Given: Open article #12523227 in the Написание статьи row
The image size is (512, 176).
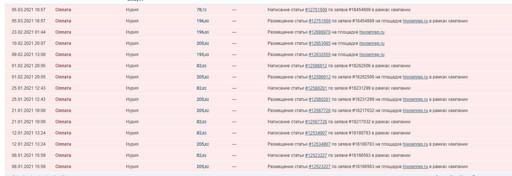Looking at the screenshot, I should (316, 155).
